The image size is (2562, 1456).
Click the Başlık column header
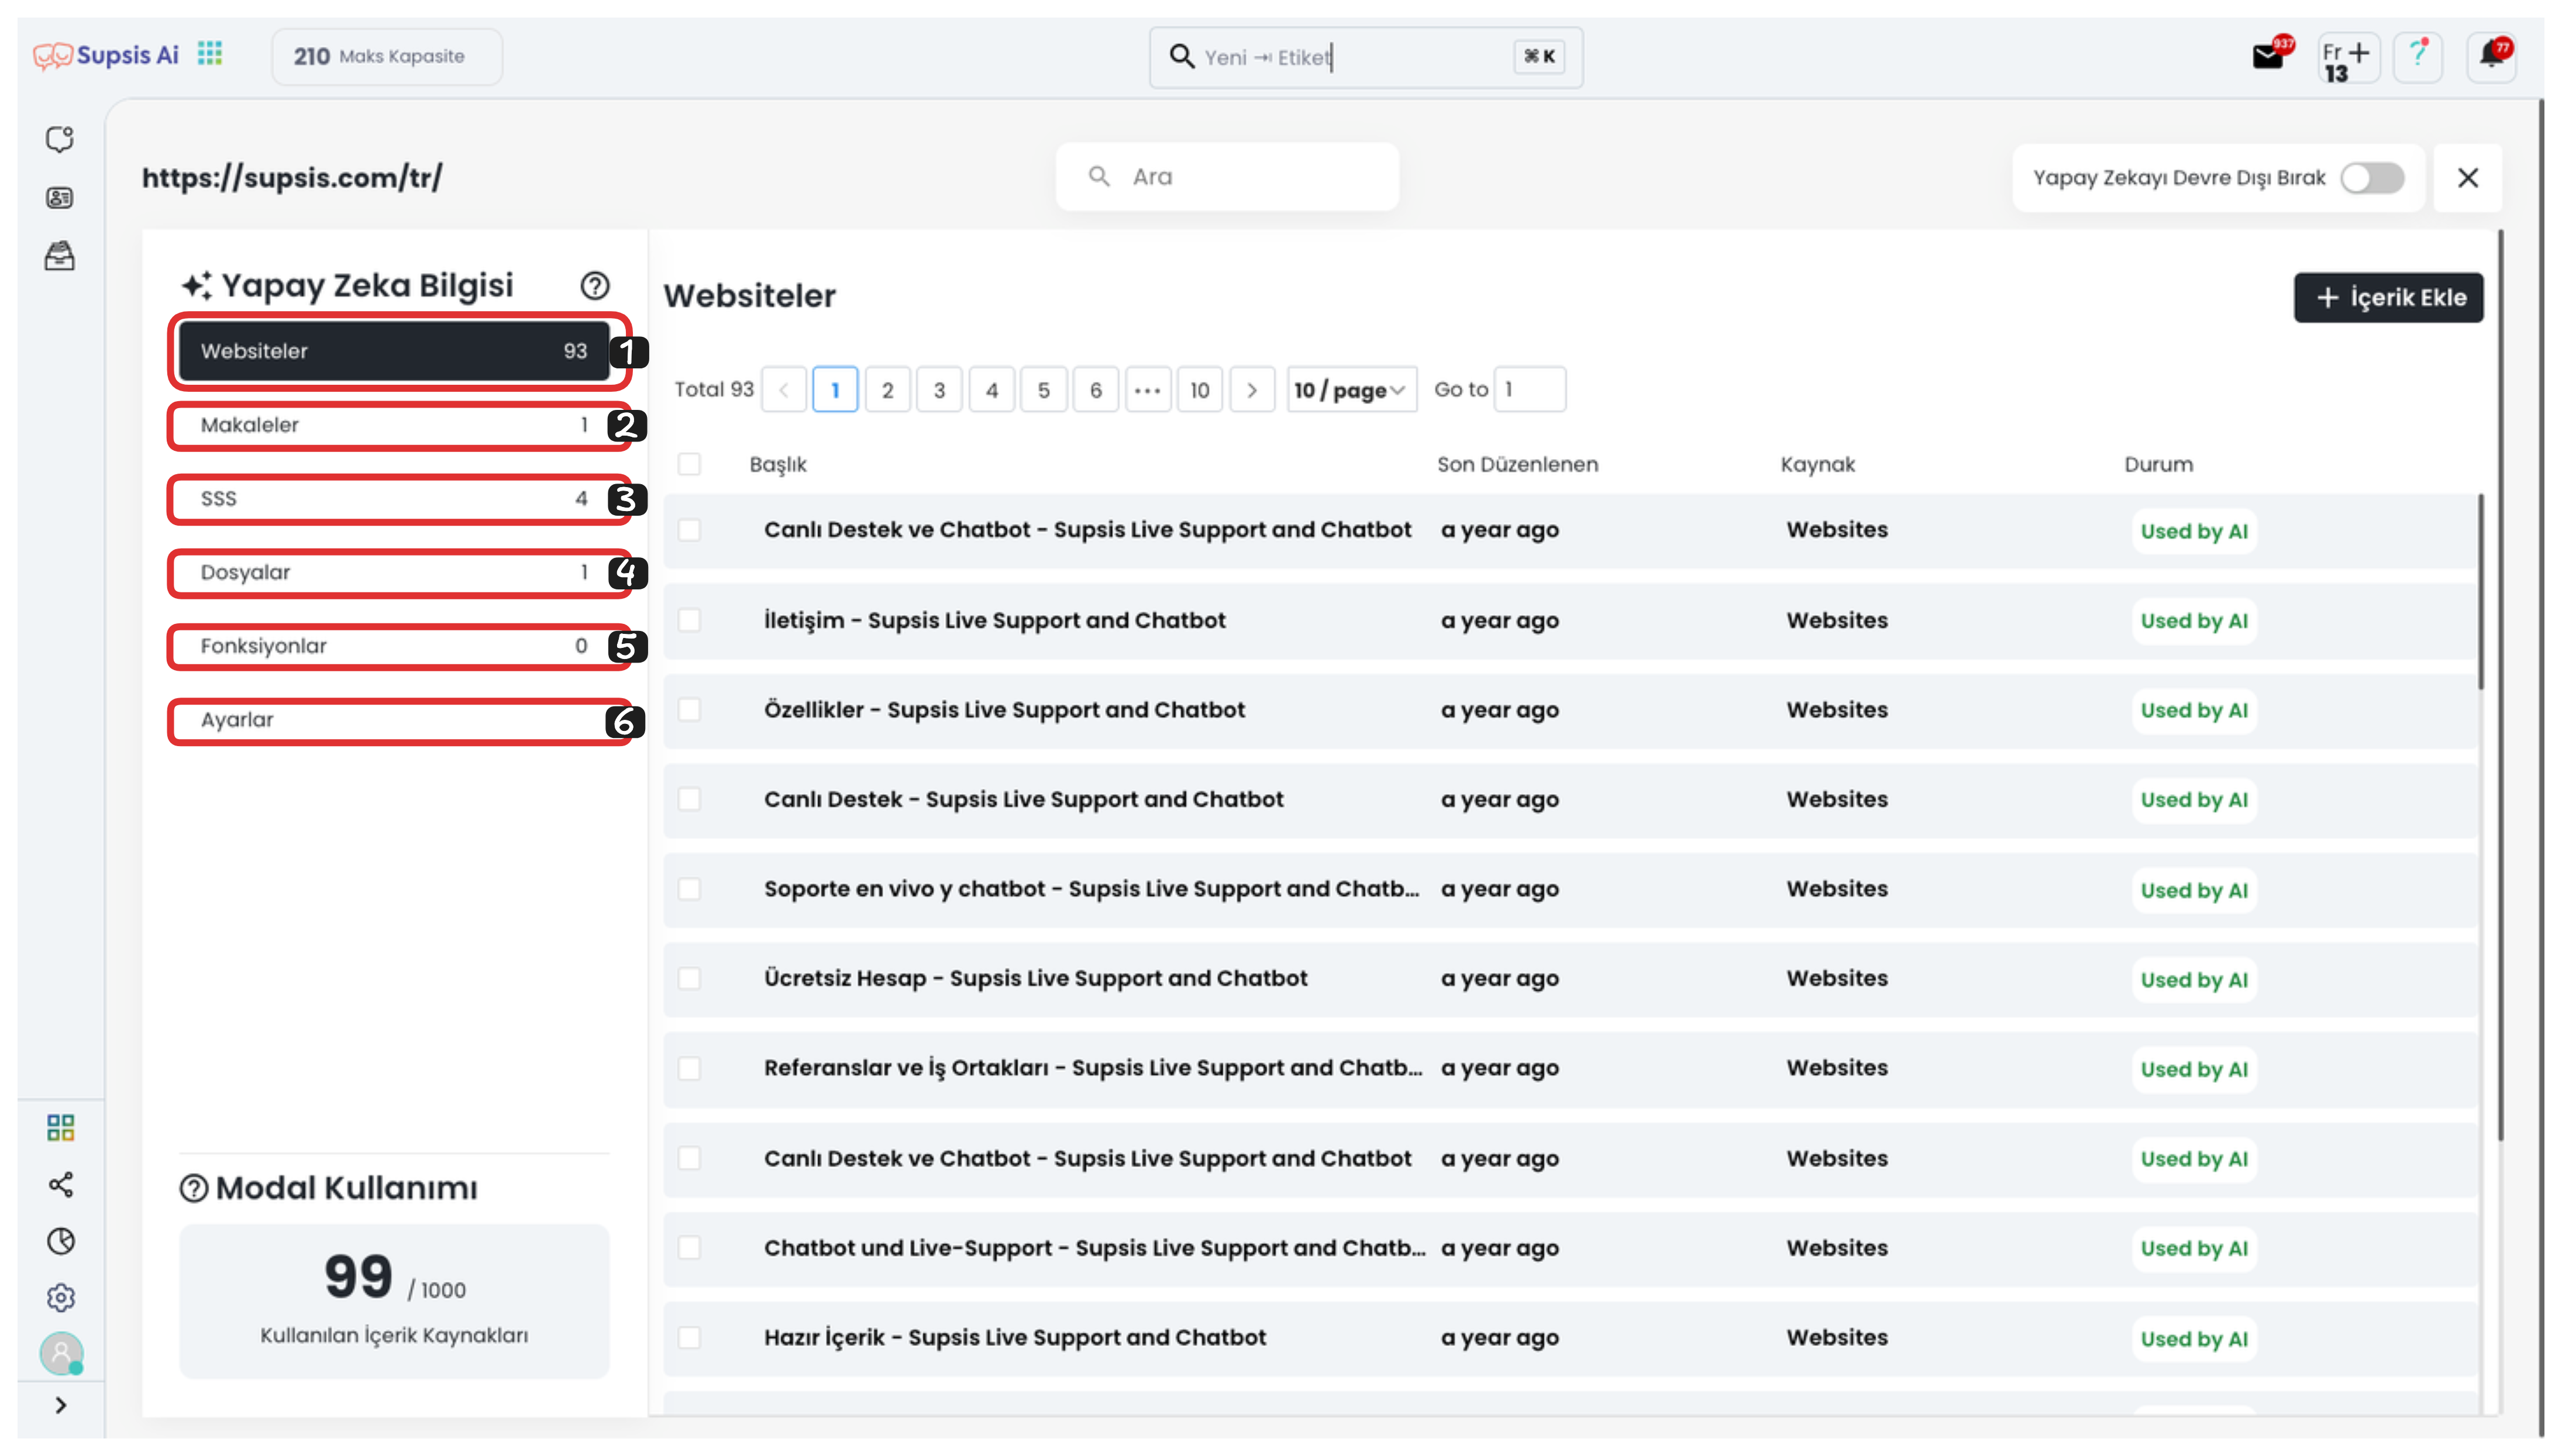778,464
